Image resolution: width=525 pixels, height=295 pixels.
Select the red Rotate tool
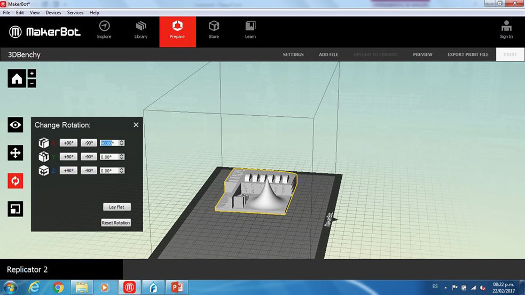point(15,181)
